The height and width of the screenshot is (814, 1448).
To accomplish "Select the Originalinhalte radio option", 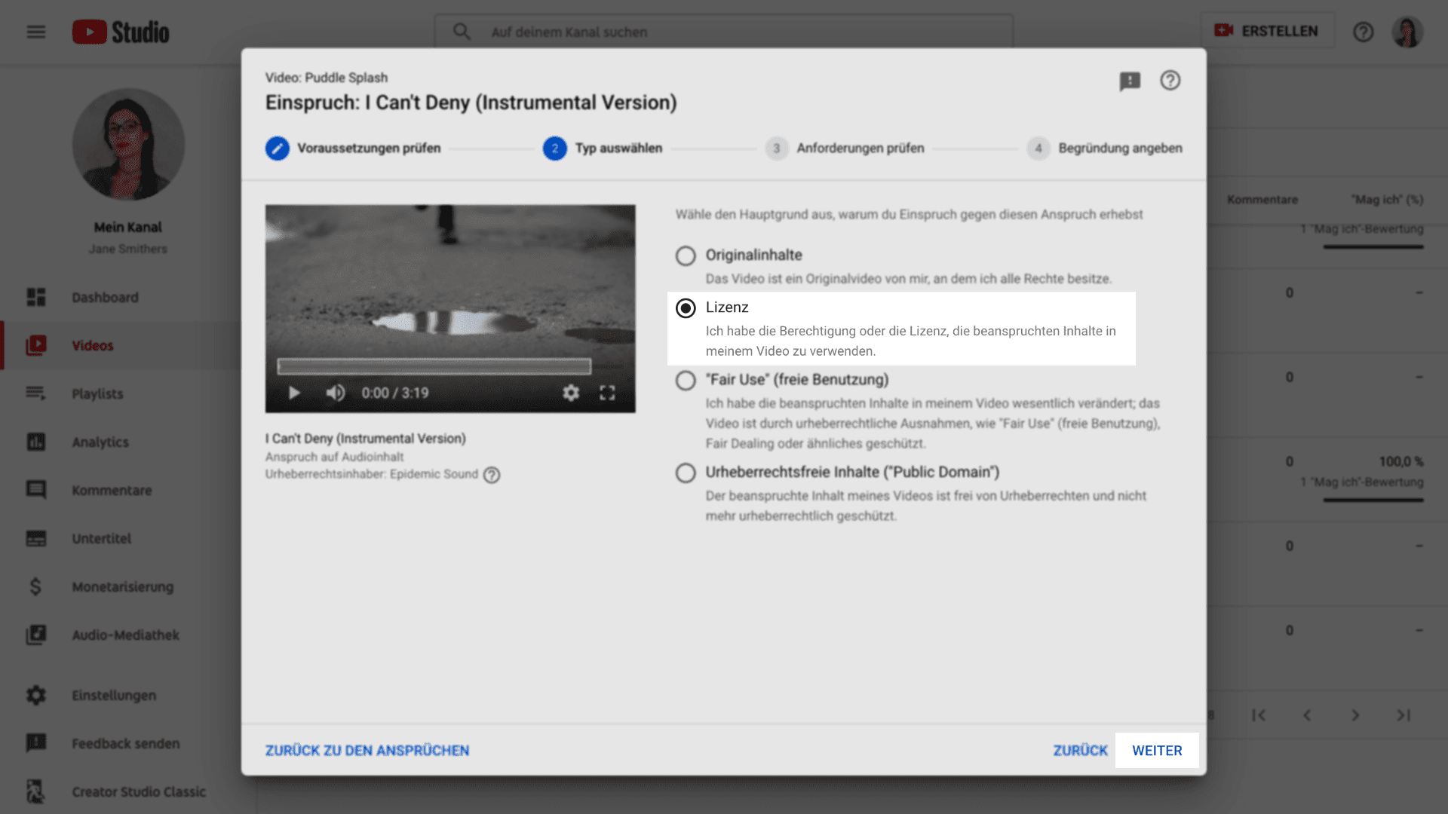I will pyautogui.click(x=686, y=256).
